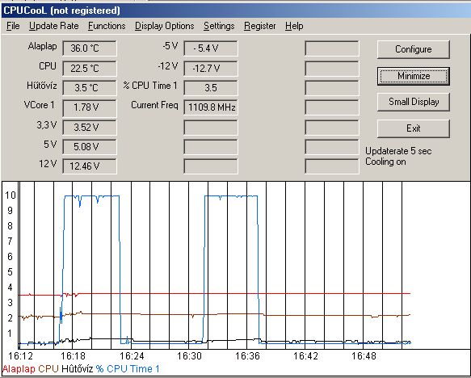
Task: Click the Minimize button
Action: click(x=414, y=76)
